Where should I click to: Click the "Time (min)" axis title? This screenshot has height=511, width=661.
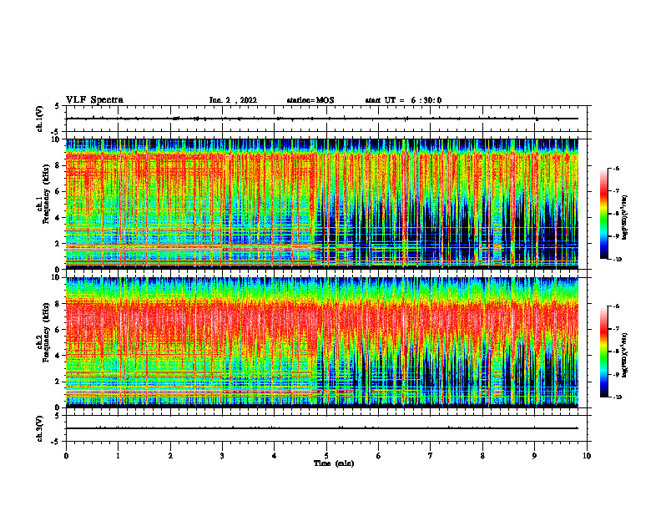coord(334,463)
